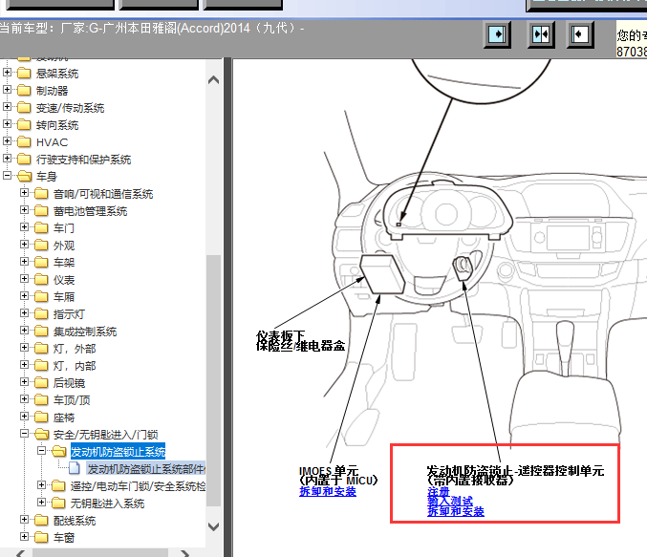Open the 输入测试 link
Image resolution: width=647 pixels, height=557 pixels.
pos(450,502)
